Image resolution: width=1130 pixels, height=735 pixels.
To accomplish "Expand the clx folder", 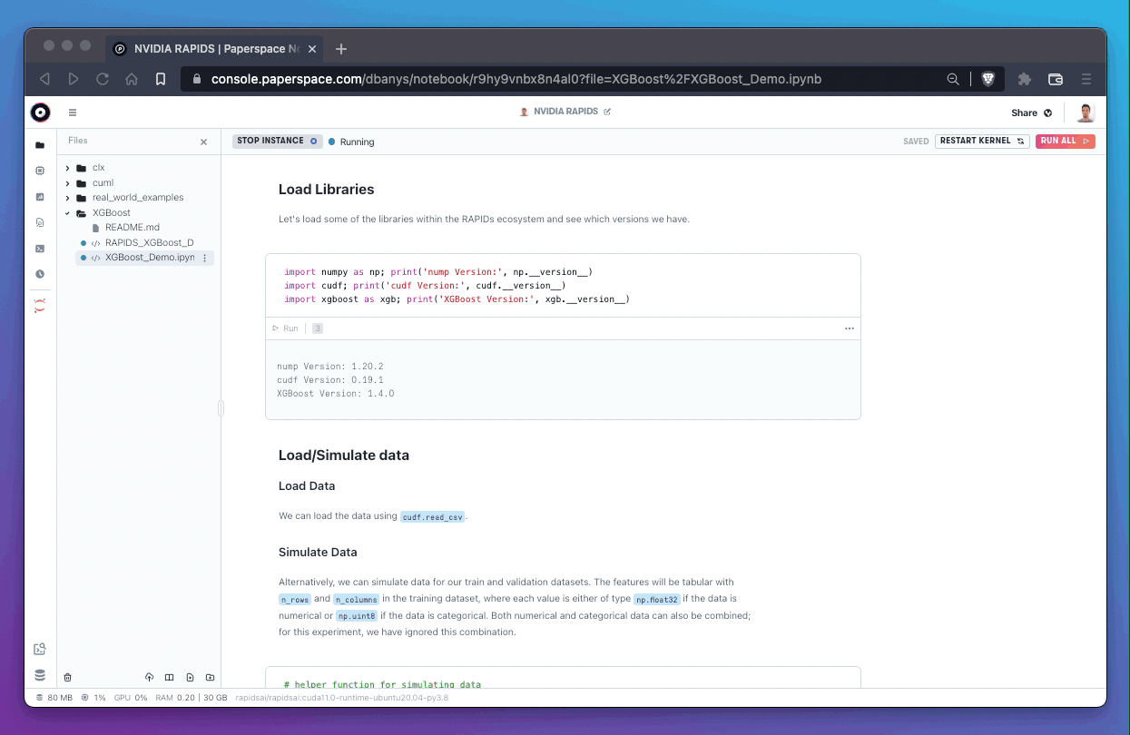I will pyautogui.click(x=68, y=168).
